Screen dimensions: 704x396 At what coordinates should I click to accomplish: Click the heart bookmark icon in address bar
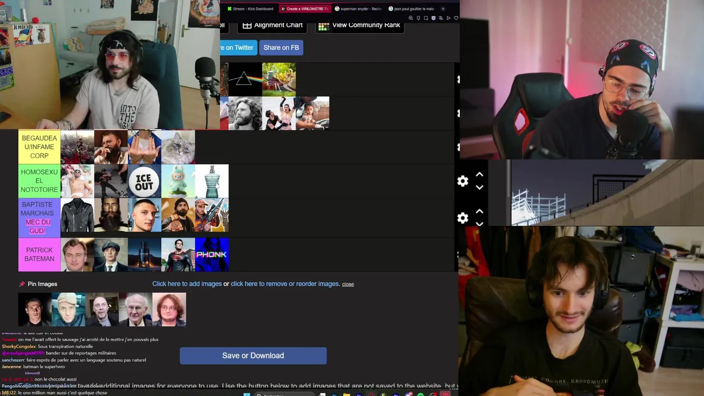[x=456, y=18]
